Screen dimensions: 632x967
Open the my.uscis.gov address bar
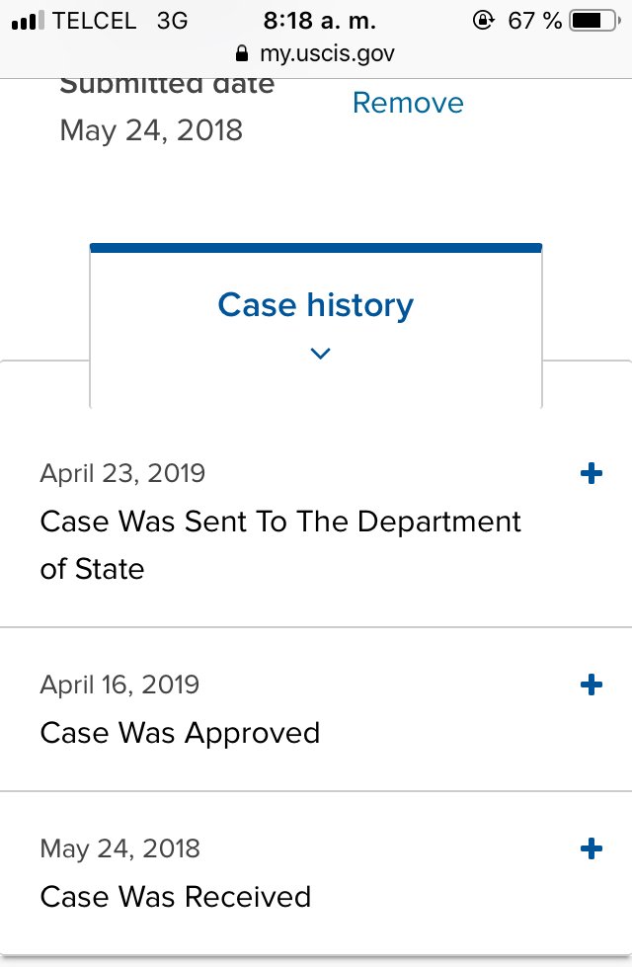coord(316,53)
